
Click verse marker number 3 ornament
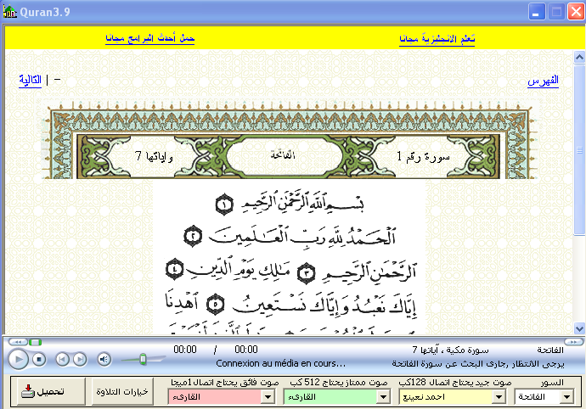point(307,273)
